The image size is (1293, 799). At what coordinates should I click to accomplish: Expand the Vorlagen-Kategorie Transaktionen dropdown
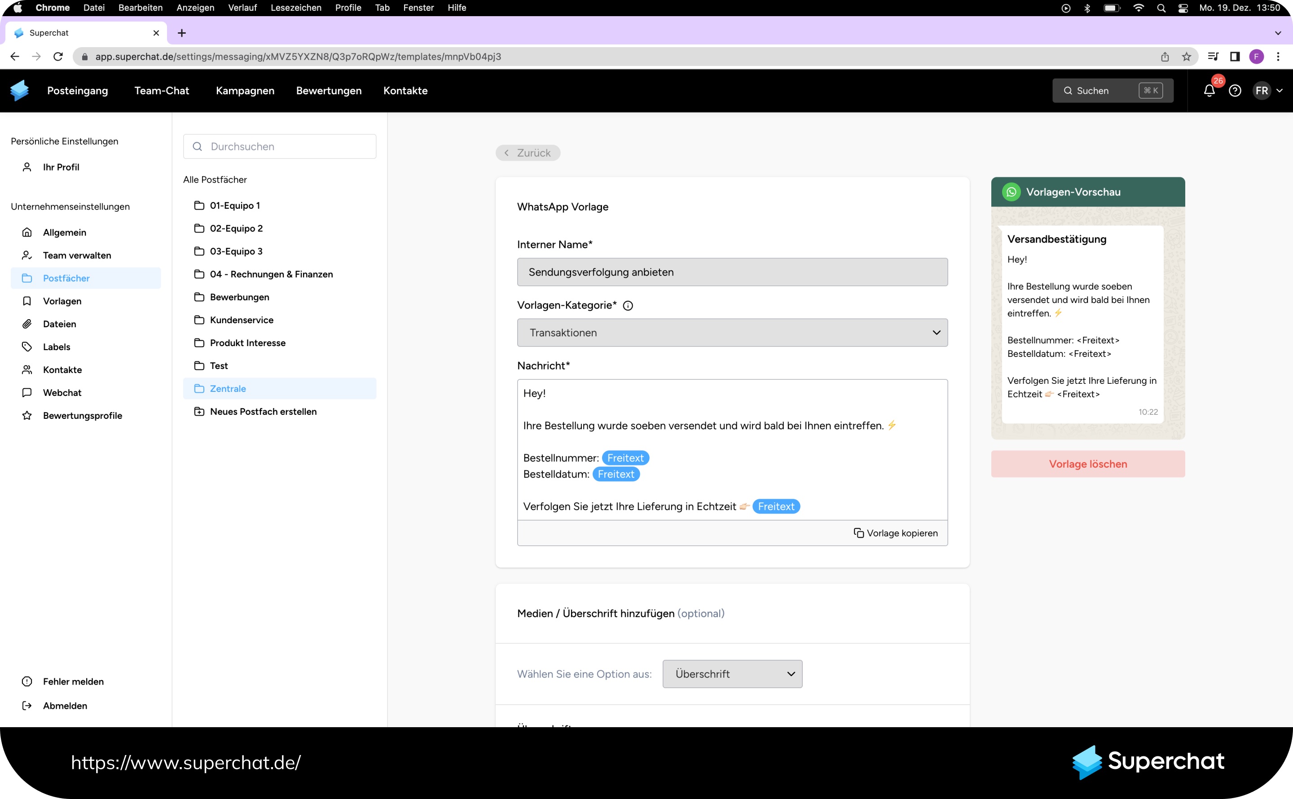(732, 332)
